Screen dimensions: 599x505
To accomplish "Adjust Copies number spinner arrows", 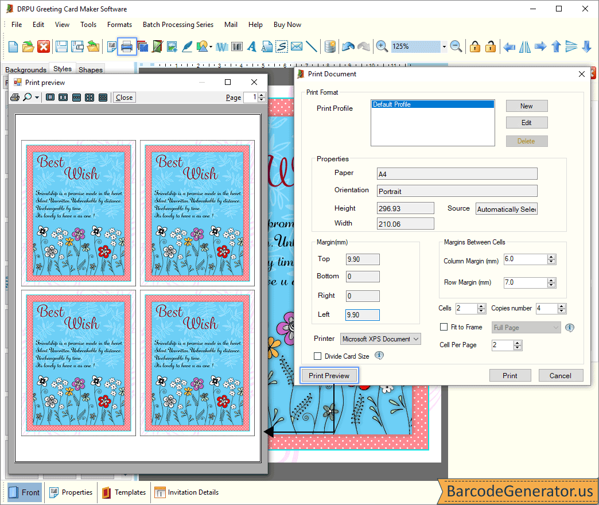I will coord(562,309).
